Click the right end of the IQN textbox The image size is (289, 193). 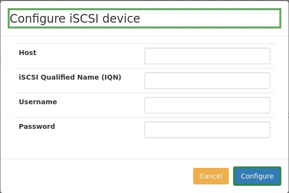pos(265,81)
